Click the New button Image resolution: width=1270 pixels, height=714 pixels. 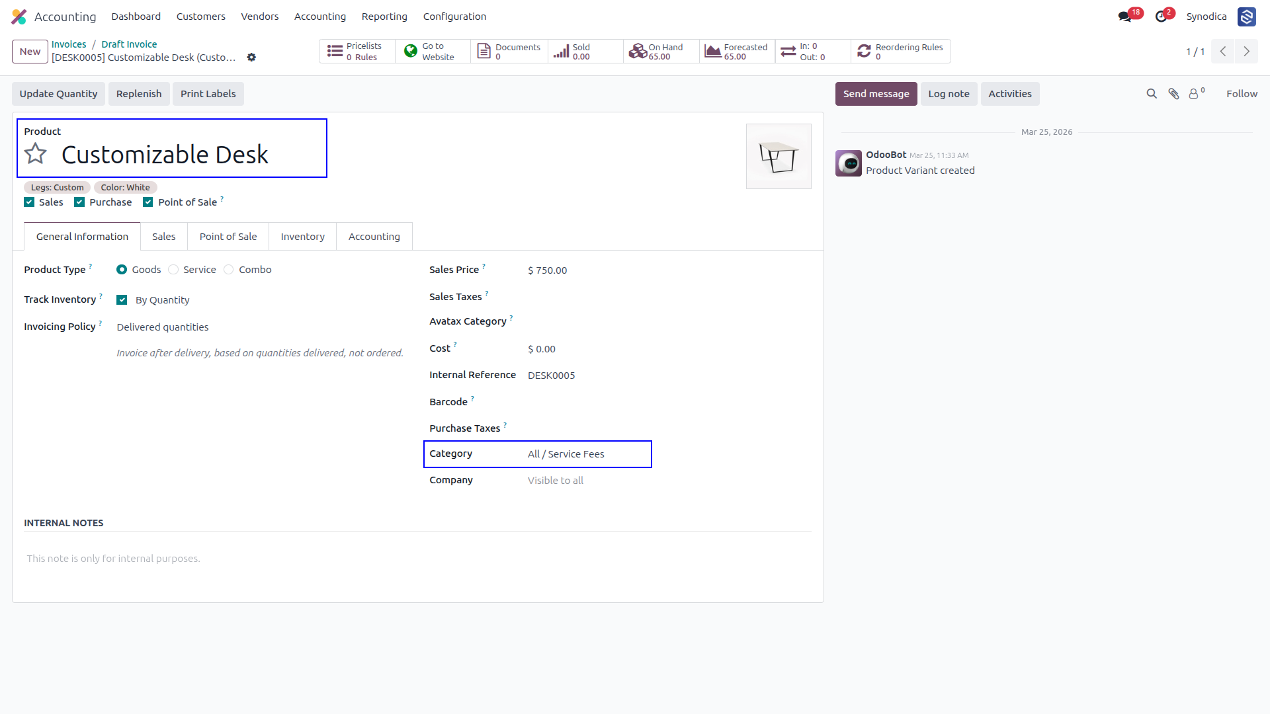click(30, 52)
